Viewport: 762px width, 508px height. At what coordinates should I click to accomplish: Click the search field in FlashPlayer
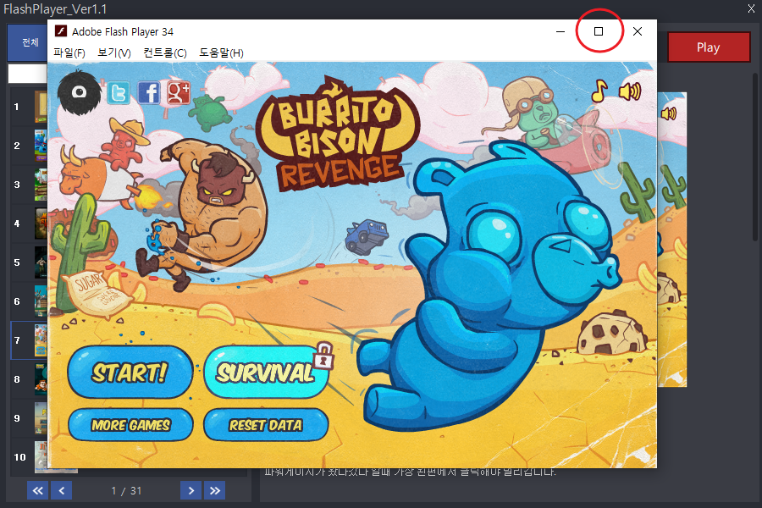click(28, 74)
